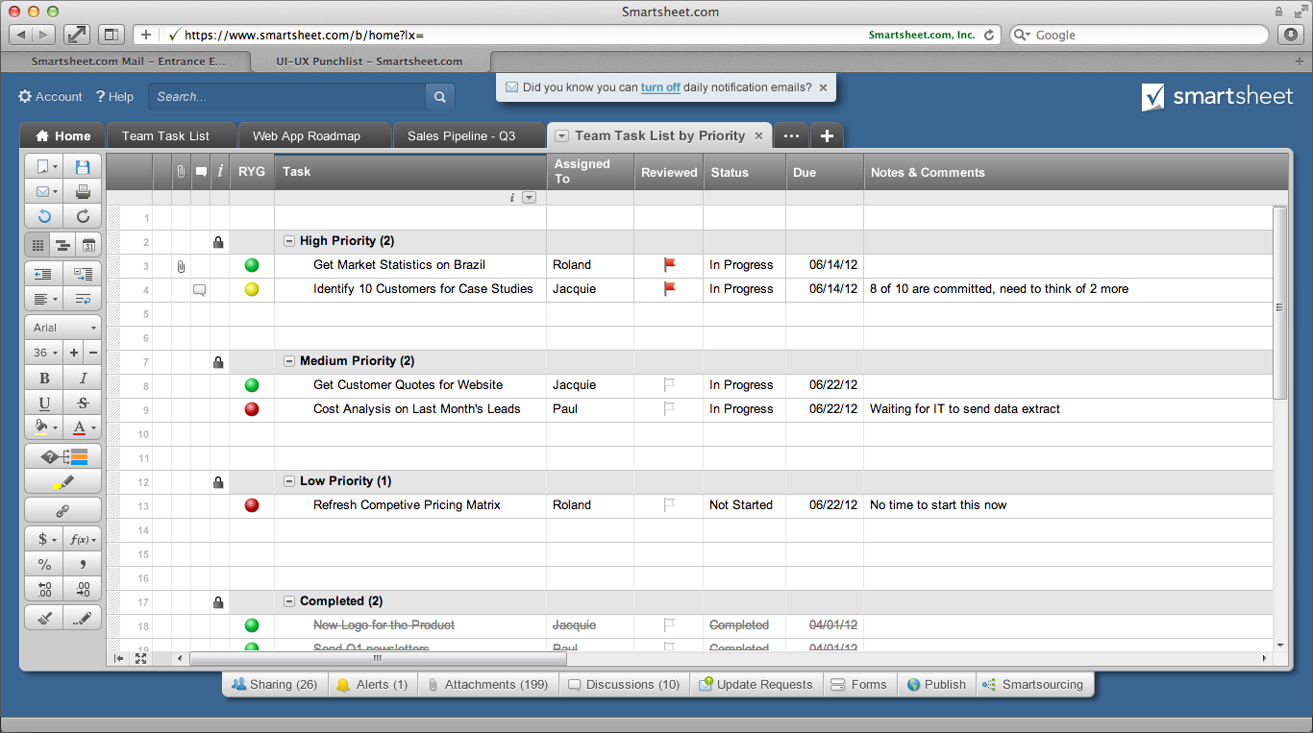The height and width of the screenshot is (733, 1313).
Task: Open attachment paperclip on Brazil statistics row
Action: (181, 266)
